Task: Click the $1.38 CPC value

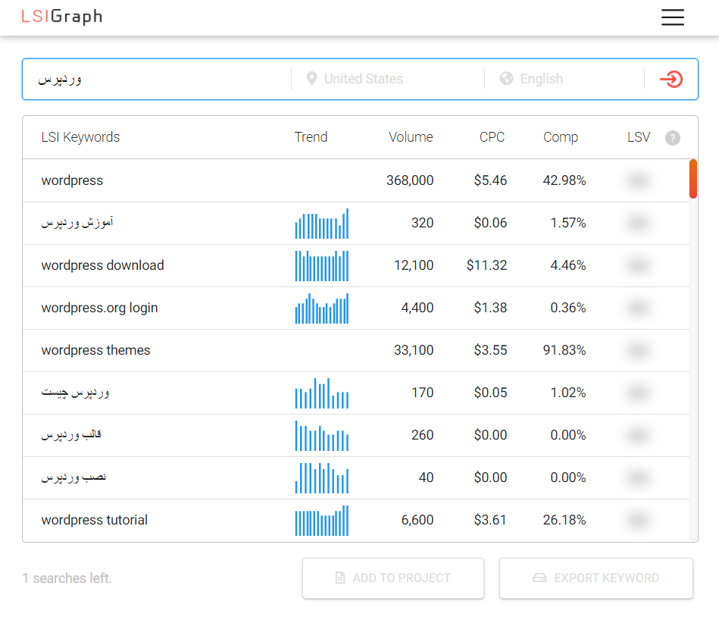Action: click(x=490, y=308)
